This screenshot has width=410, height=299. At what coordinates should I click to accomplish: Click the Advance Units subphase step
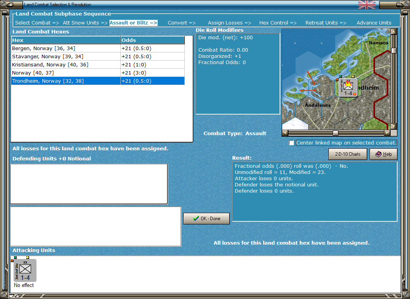374,23
